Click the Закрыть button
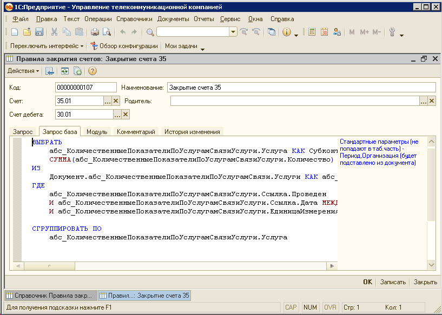The height and width of the screenshot is (315, 442). 425,282
